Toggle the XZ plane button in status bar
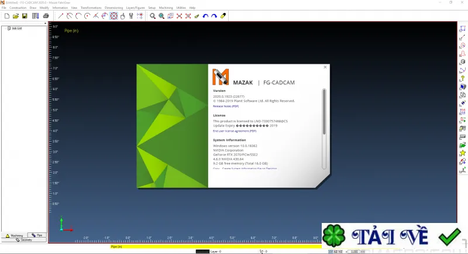Viewport: 468px width, 254px height. point(335,252)
